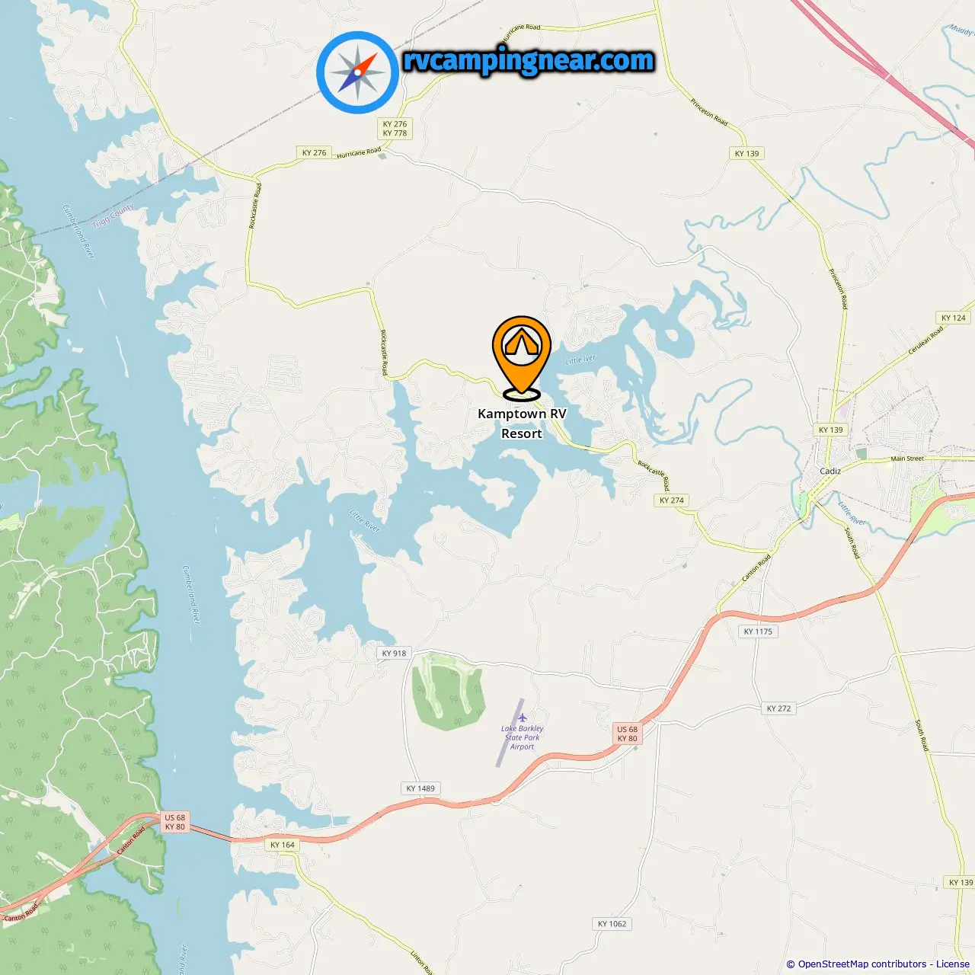Screen dimensions: 975x975
Task: Click the KY 164 route shield
Action: (282, 845)
